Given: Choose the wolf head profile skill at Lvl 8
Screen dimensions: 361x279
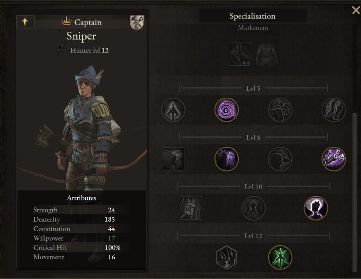Looking at the screenshot, I should click(280, 159).
